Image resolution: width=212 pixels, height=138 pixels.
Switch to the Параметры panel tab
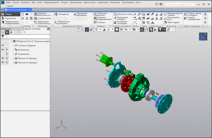click(x=6, y=29)
